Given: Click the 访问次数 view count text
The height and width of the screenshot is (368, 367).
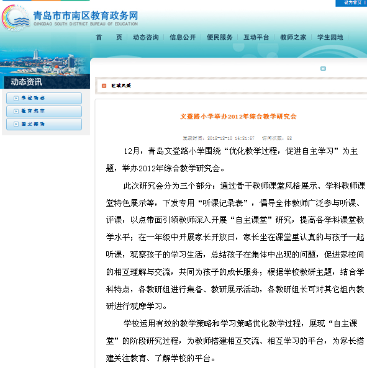Looking at the screenshot, I should pos(277,138).
